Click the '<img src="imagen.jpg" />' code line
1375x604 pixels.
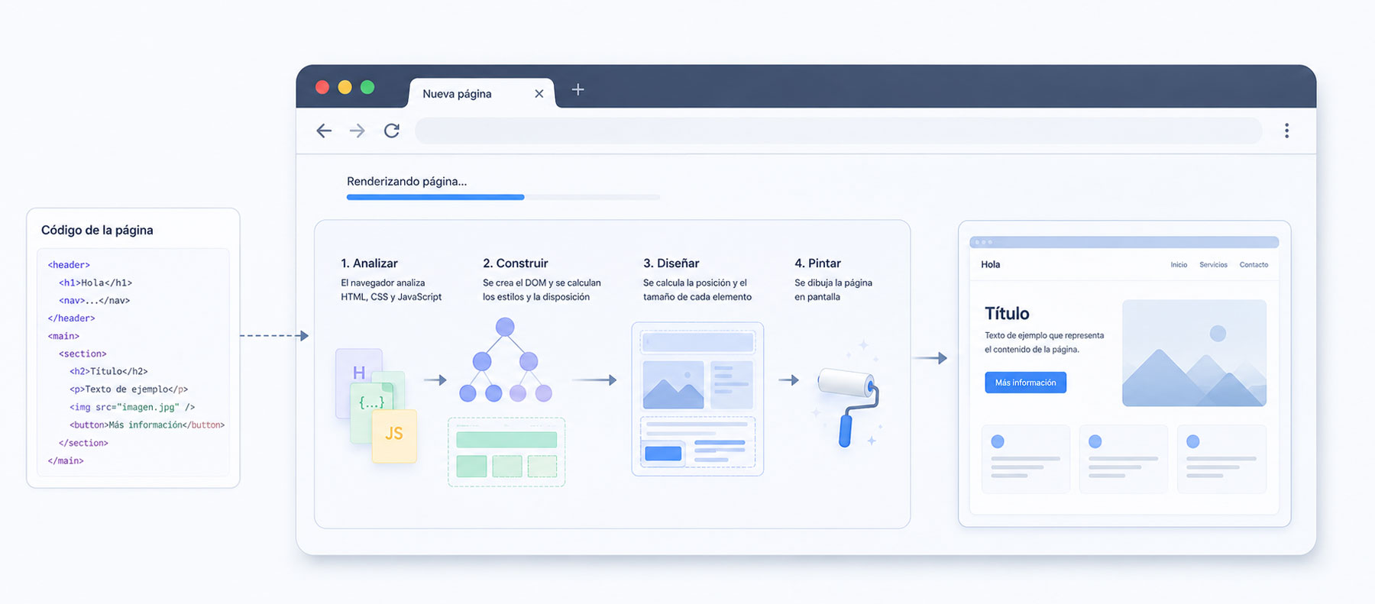(x=132, y=407)
